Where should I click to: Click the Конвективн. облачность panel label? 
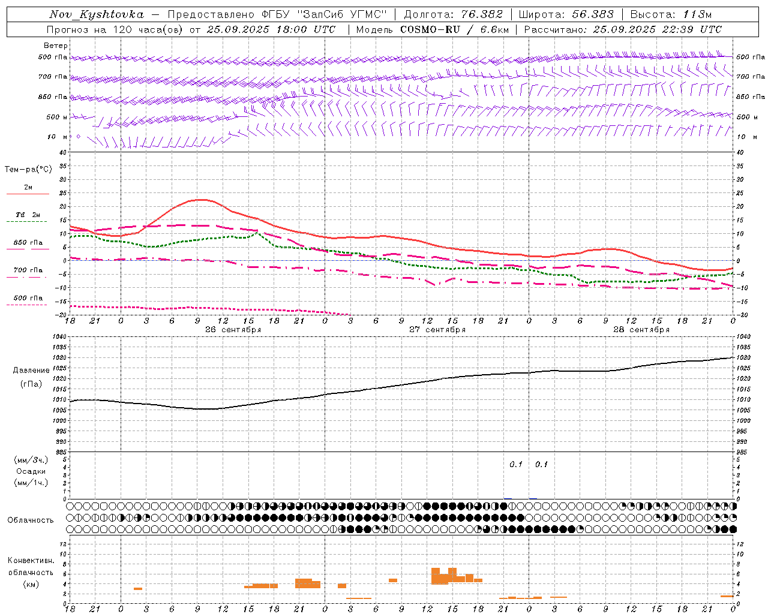(31, 567)
